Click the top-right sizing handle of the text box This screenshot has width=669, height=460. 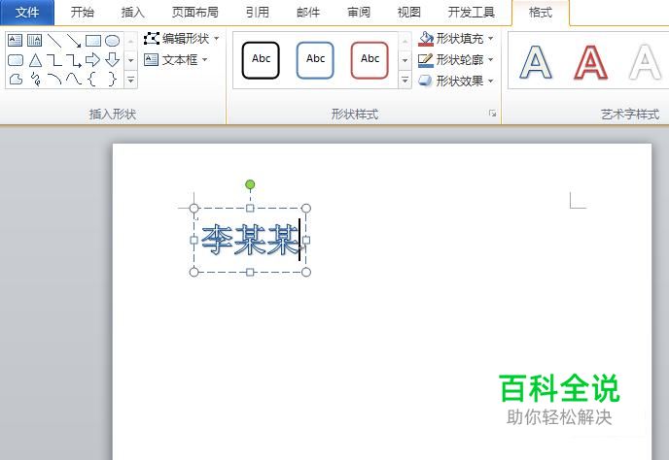pyautogui.click(x=306, y=208)
